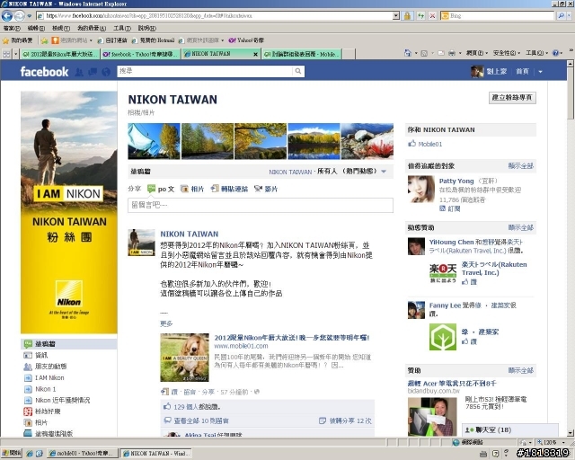Click the 首頁 link in Facebook bar
This screenshot has height=460, width=575.
click(522, 72)
